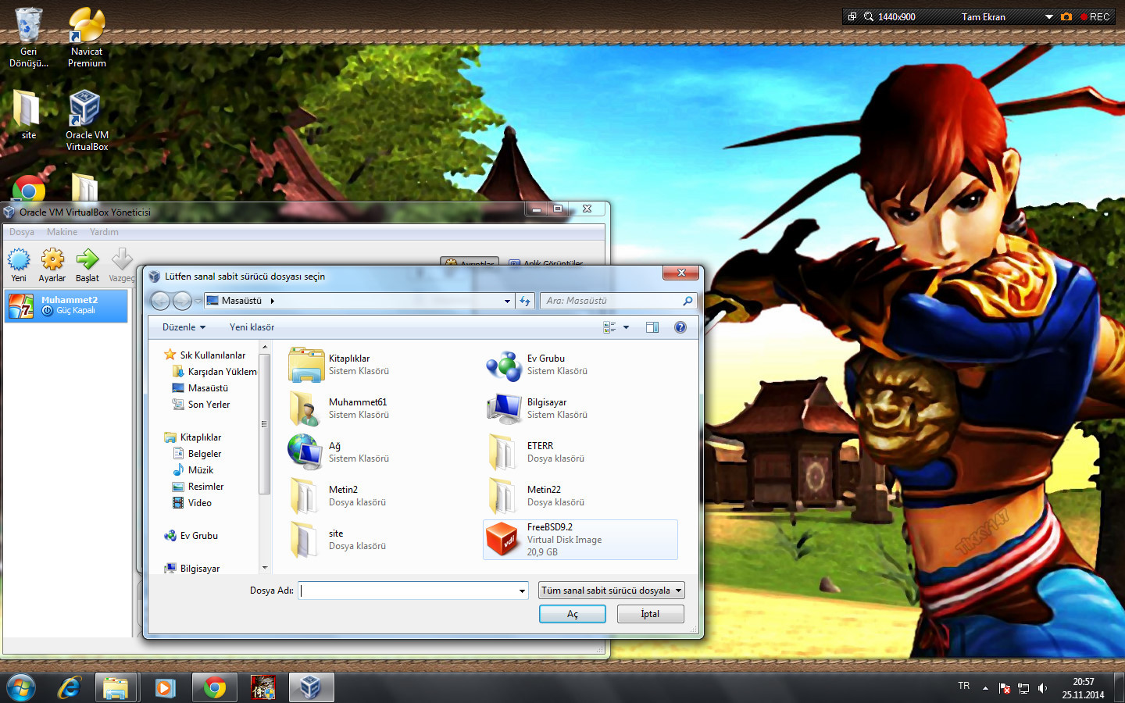This screenshot has height=703, width=1125.
Task: Select Kitaplıklar in the navigation pane
Action: (193, 437)
